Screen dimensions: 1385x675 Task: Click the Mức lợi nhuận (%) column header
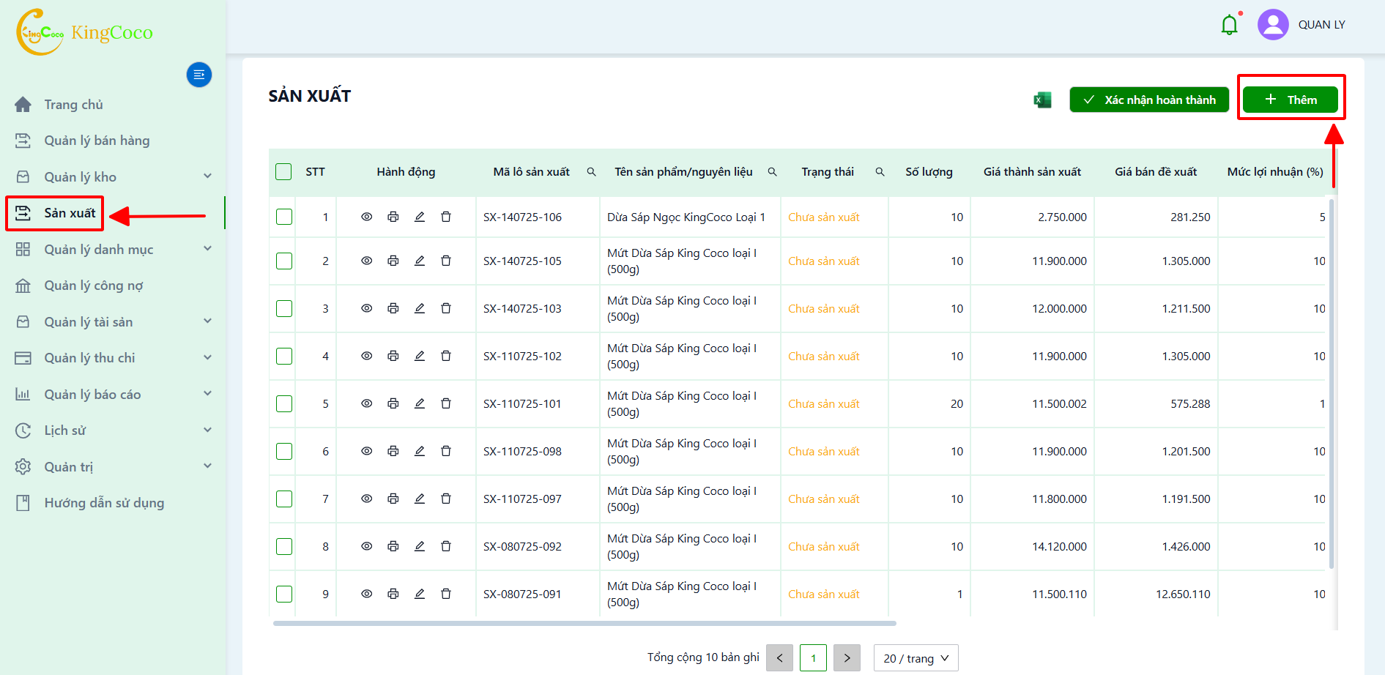(1275, 172)
